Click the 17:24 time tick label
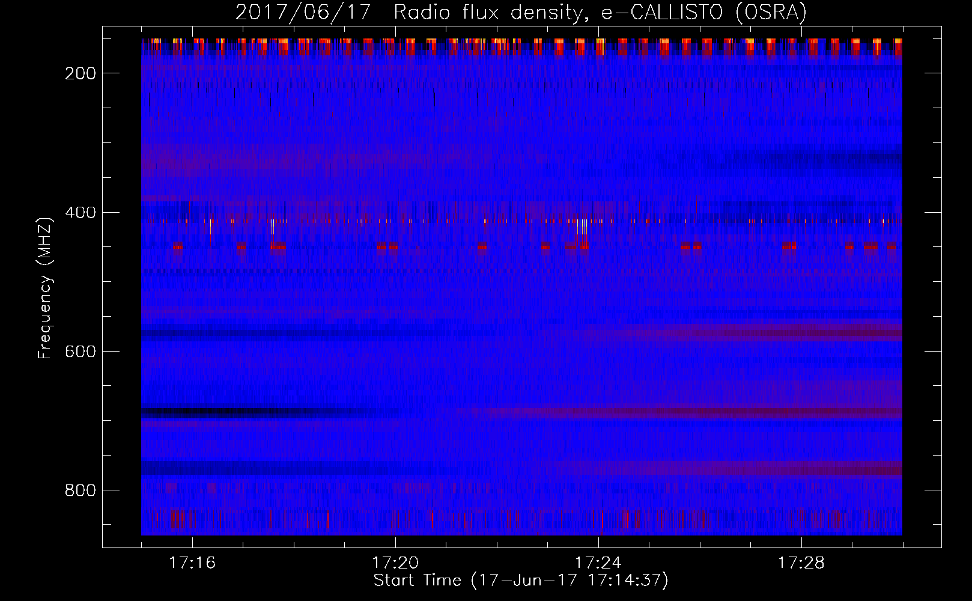Image resolution: width=972 pixels, height=601 pixels. (598, 563)
